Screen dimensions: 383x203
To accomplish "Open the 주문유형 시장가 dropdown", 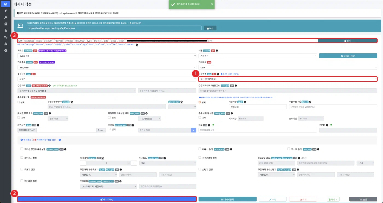I will click(x=107, y=79).
